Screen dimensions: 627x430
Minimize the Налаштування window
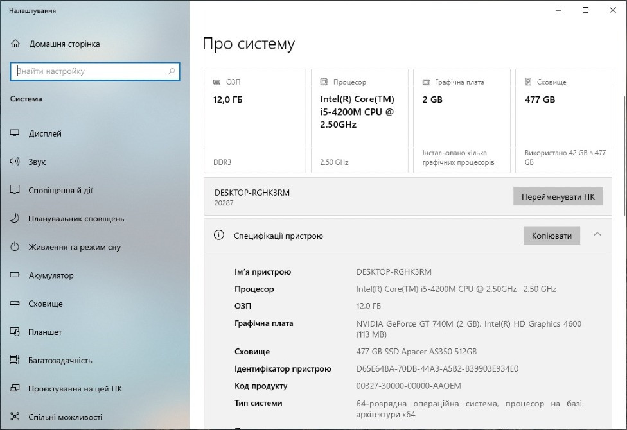pos(559,10)
